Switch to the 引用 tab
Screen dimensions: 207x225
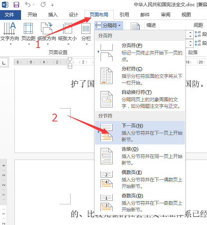[x=124, y=15]
